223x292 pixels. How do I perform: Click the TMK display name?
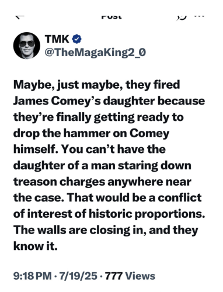pyautogui.click(x=57, y=39)
